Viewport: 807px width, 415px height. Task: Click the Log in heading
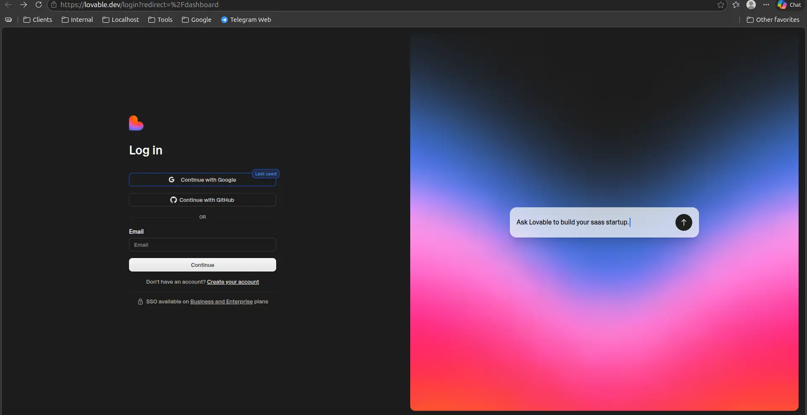(146, 150)
